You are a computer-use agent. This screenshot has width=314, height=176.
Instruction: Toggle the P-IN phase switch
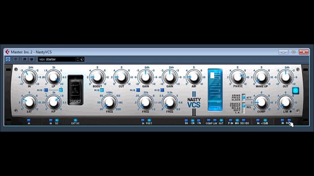231,120
